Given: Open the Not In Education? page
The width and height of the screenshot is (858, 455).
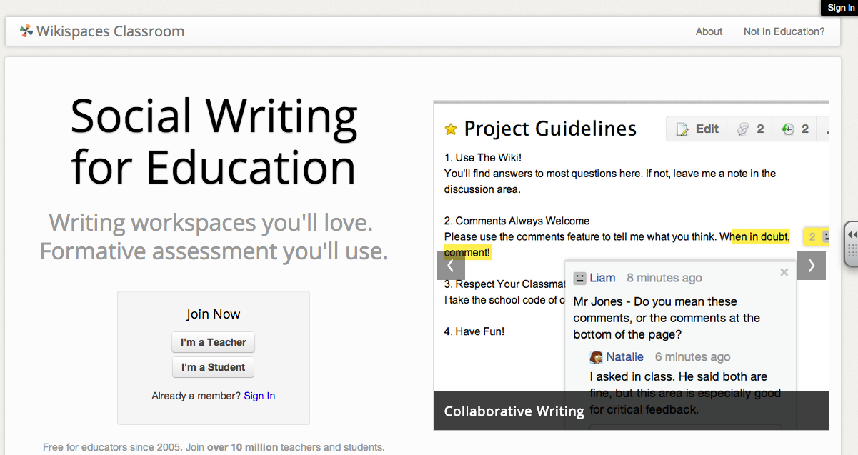Looking at the screenshot, I should pyautogui.click(x=784, y=31).
